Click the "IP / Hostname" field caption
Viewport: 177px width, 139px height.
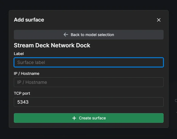(x=26, y=73)
